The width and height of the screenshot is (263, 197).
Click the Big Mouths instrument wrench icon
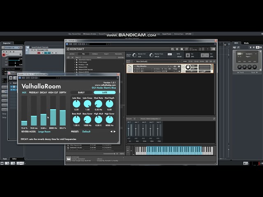[x=129, y=66]
